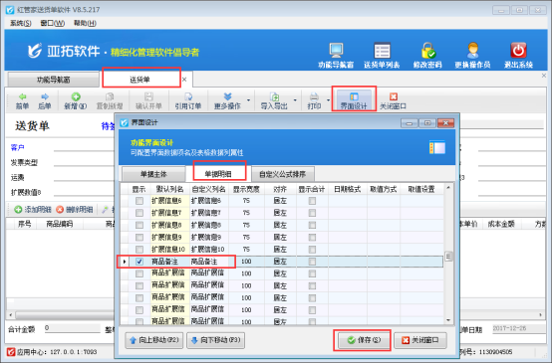Create a new order with 新增 icon
The height and width of the screenshot is (364, 552).
(76, 96)
